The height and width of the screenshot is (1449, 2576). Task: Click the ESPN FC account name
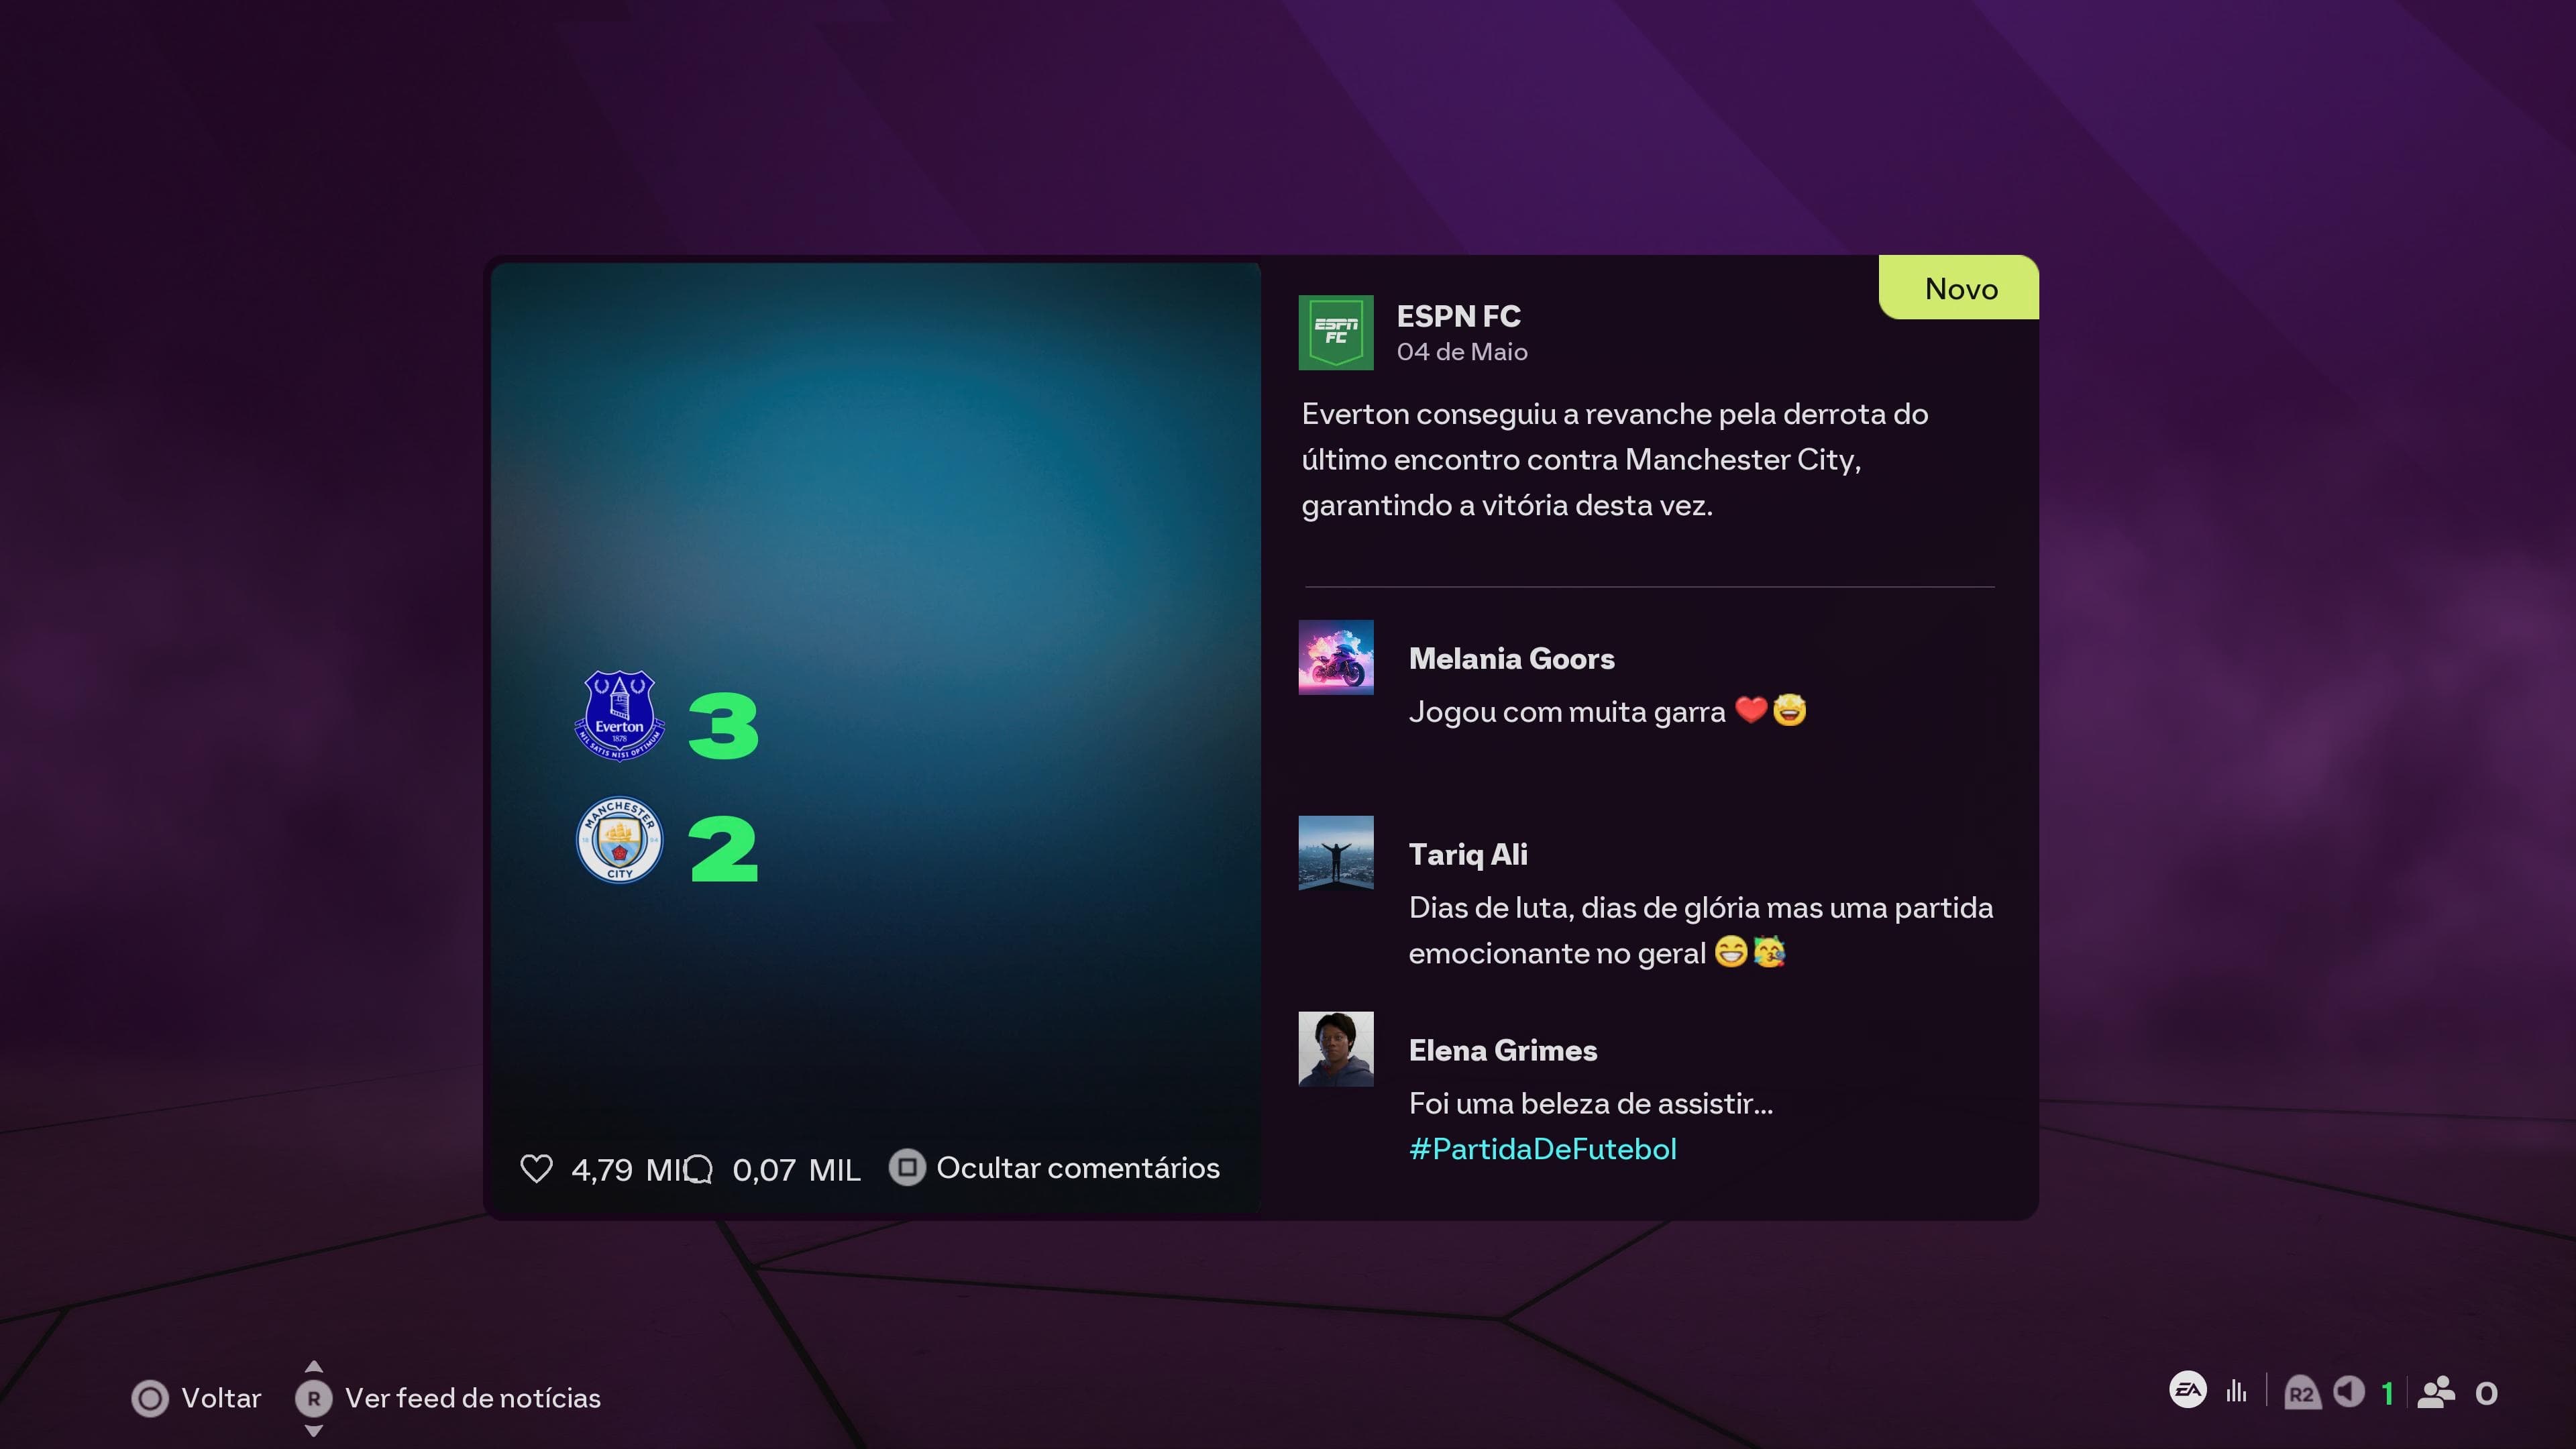point(1458,316)
